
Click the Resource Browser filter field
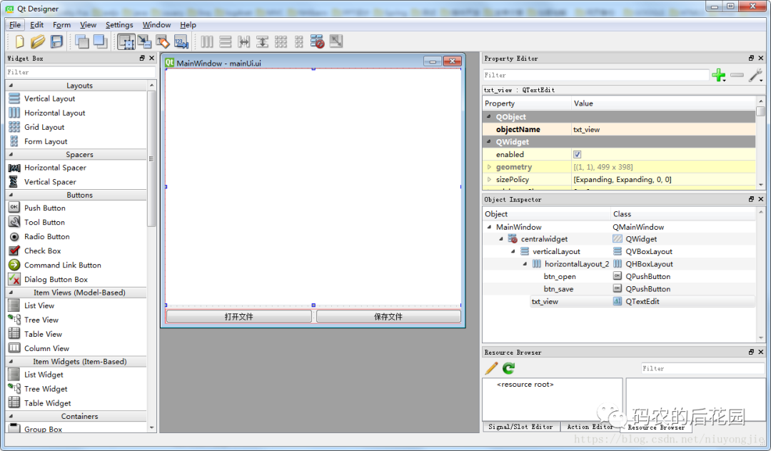[702, 368]
